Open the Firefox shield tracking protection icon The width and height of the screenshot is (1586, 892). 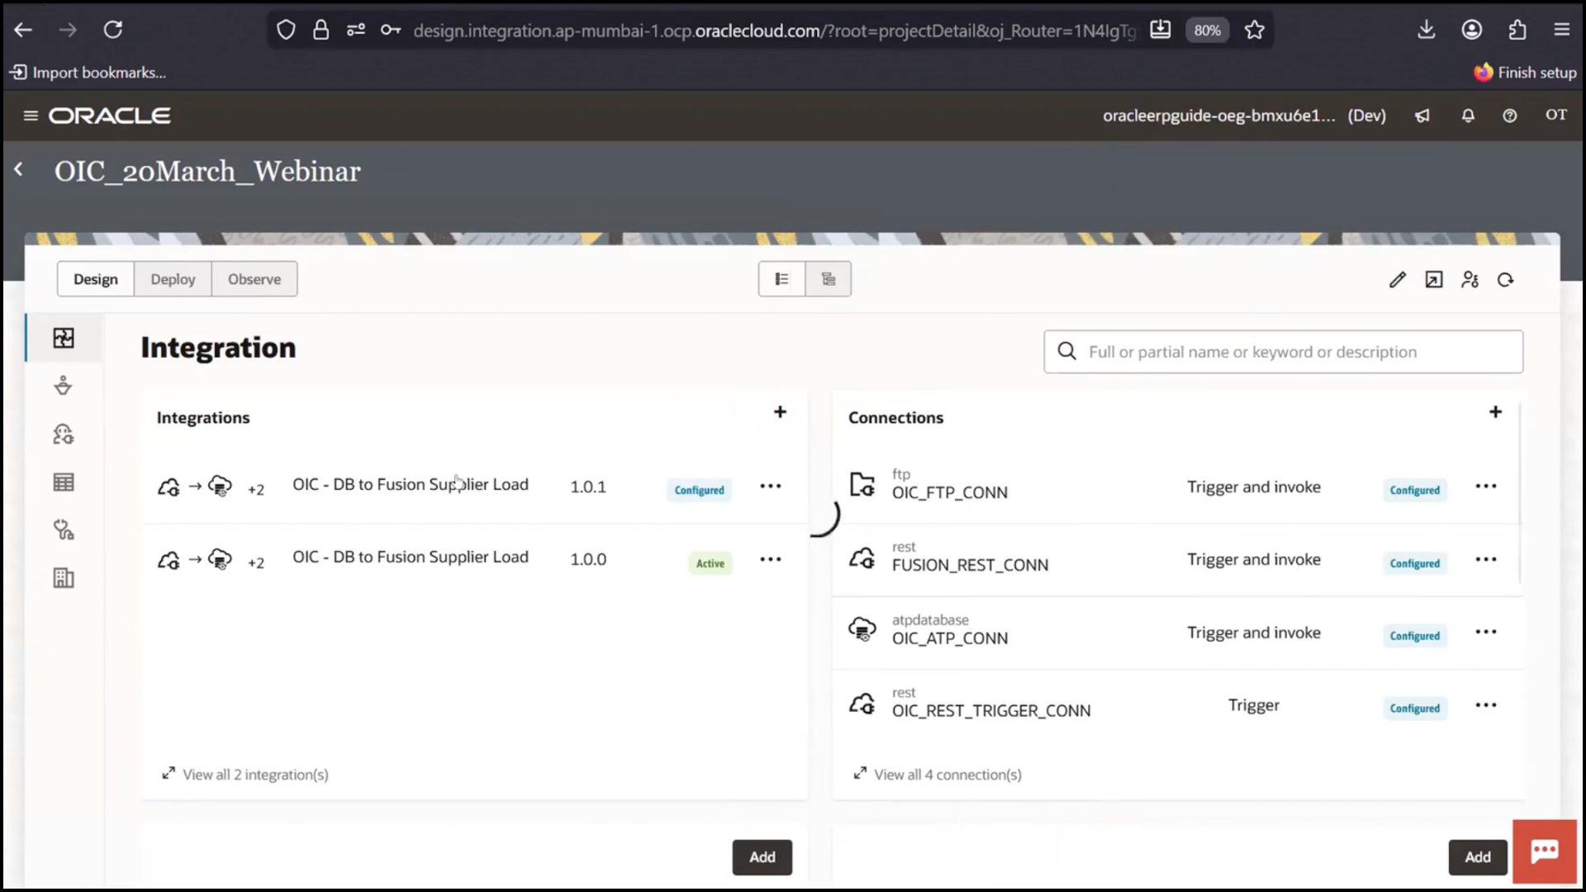[x=286, y=31]
